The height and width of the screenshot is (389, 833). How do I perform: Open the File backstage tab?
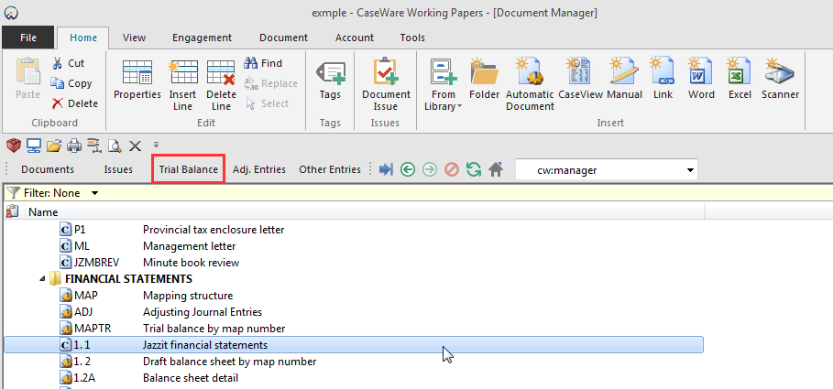click(28, 38)
